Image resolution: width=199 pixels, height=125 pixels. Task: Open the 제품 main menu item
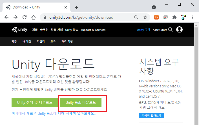35,30
